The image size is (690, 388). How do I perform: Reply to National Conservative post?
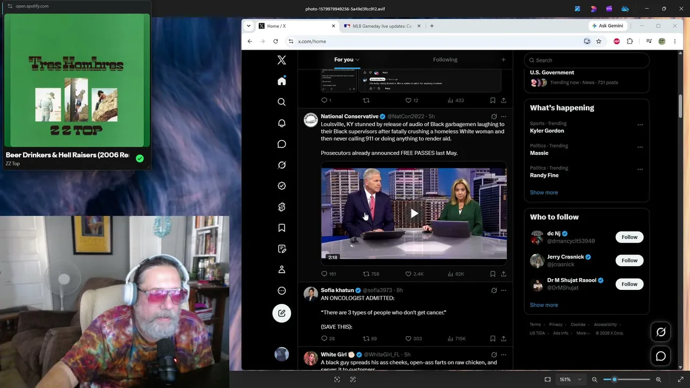(324, 274)
